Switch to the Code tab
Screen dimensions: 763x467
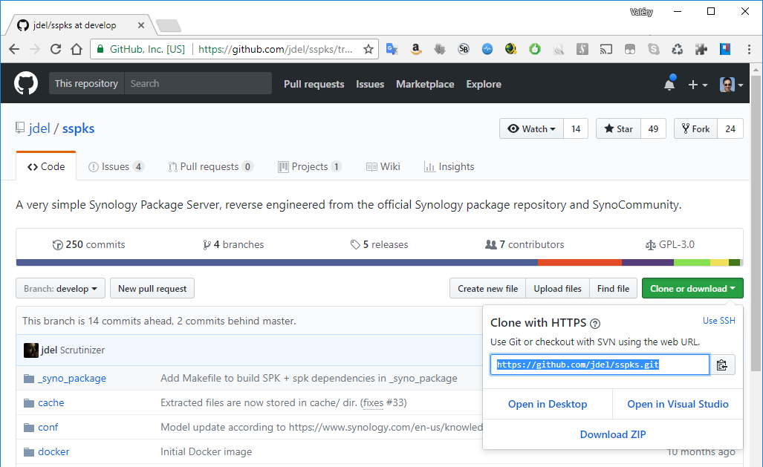(46, 167)
